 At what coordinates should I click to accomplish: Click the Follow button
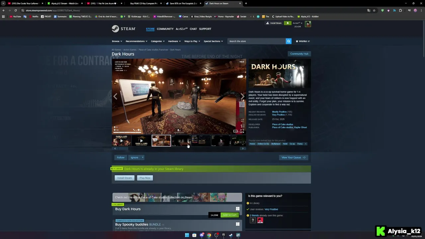pos(121,157)
